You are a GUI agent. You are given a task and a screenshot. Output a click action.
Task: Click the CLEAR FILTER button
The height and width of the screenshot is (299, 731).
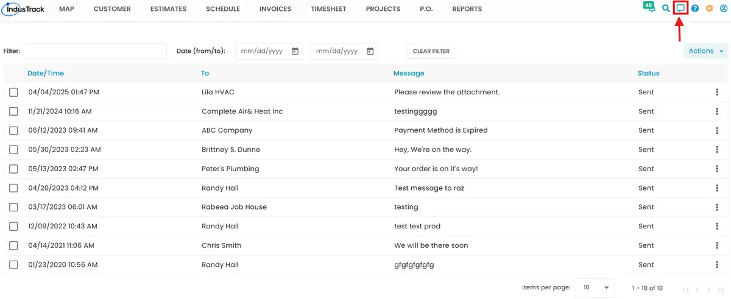tap(431, 51)
